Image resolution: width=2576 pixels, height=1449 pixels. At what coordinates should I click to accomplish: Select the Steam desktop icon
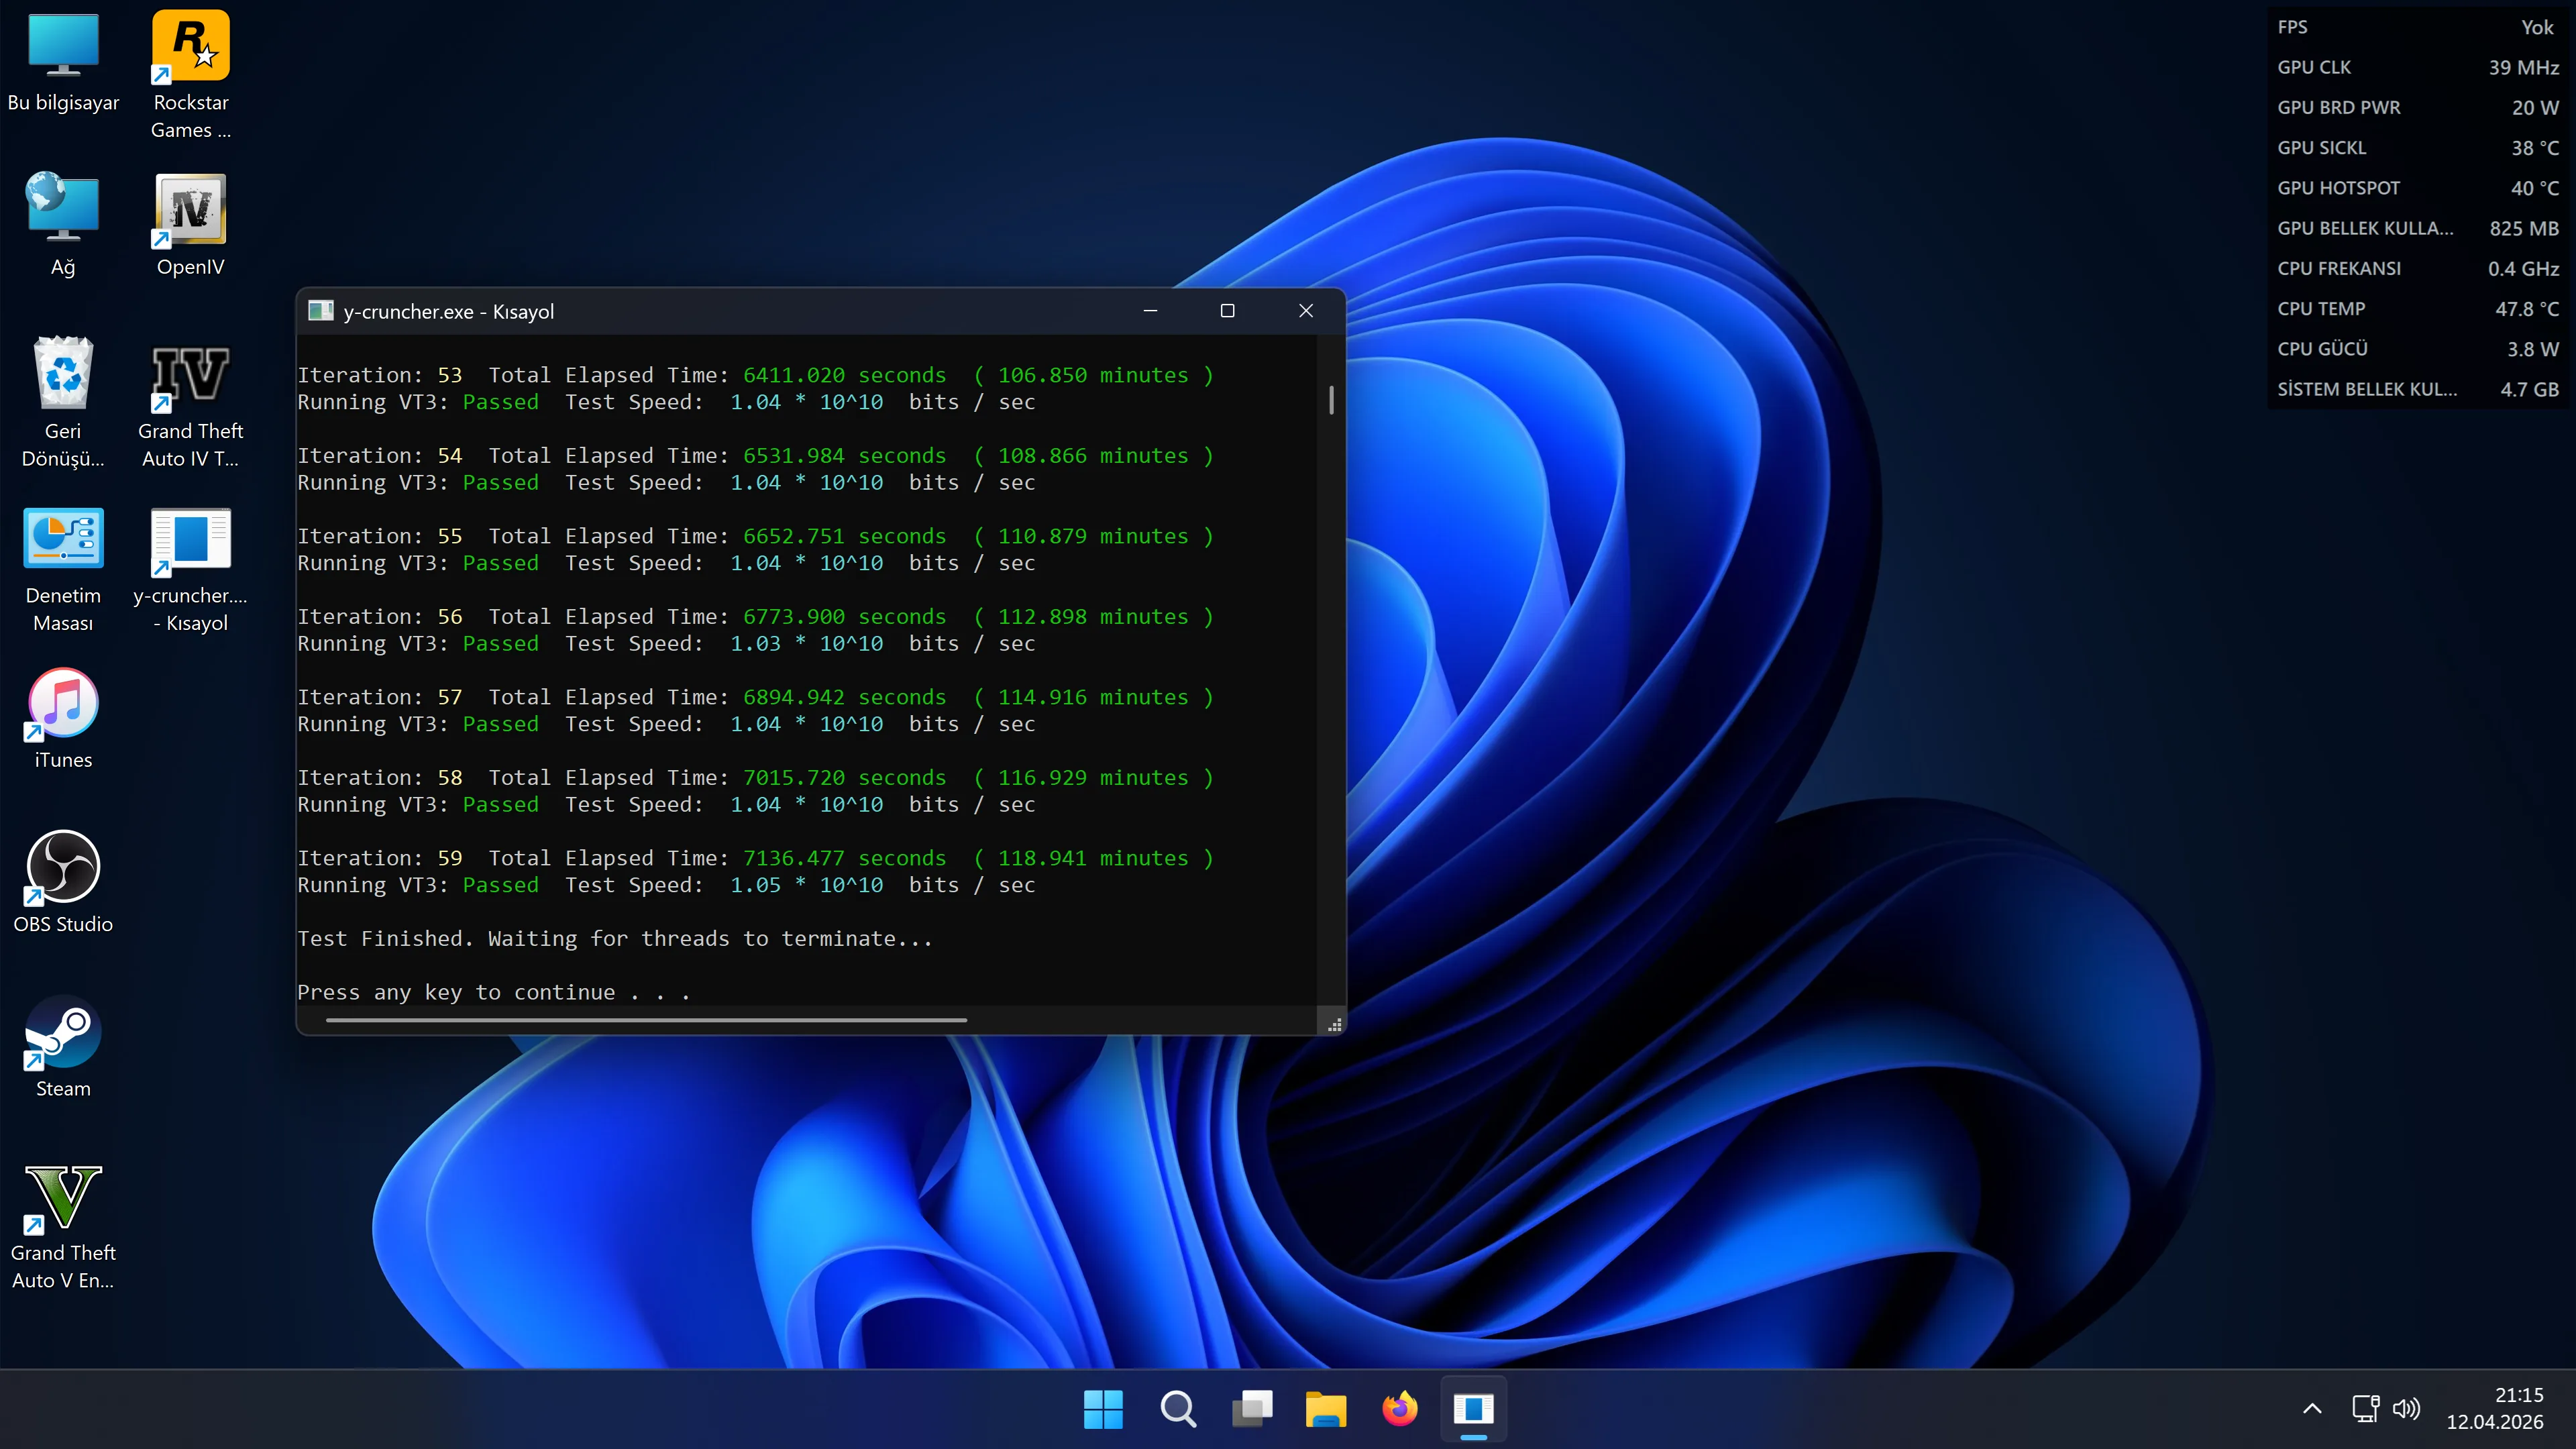point(63,1046)
